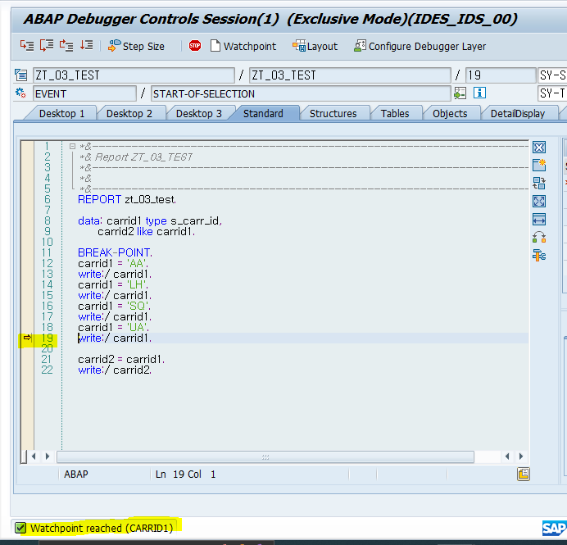Click the Swap tool icon
Image resolution: width=567 pixels, height=545 pixels.
point(539,237)
